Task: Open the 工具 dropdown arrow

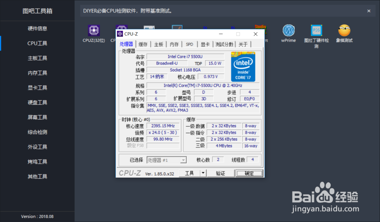Action: [203, 173]
